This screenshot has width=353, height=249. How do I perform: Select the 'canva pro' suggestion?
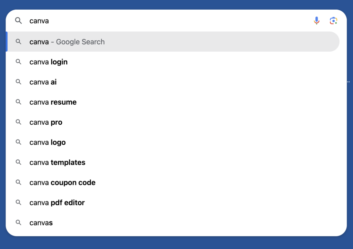[46, 122]
